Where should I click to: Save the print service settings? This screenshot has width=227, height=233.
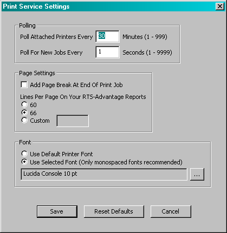click(57, 211)
